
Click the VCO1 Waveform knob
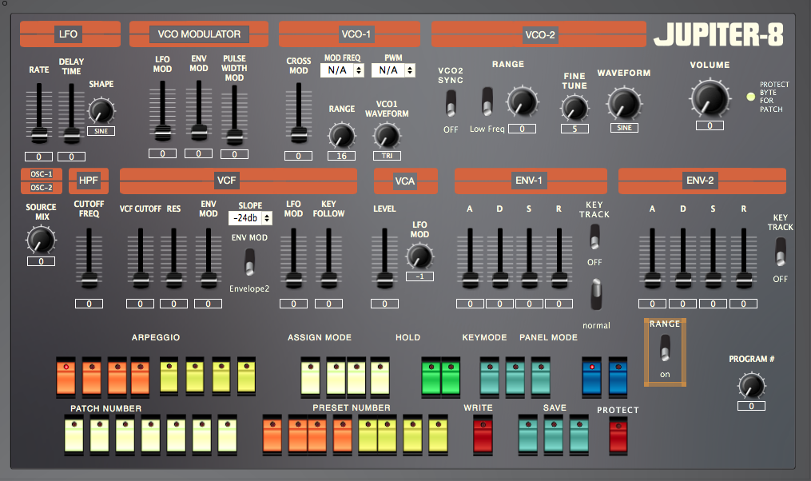[x=387, y=136]
